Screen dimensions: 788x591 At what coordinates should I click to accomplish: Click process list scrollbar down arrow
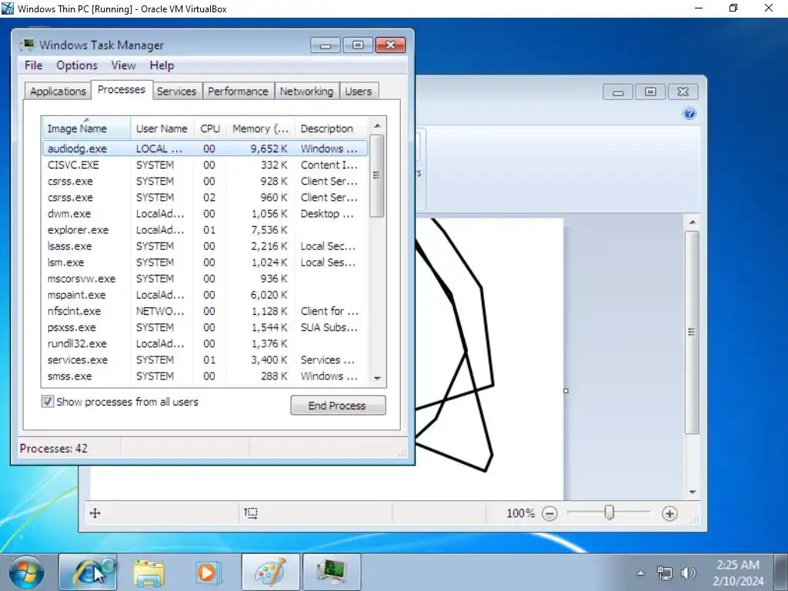pos(377,378)
